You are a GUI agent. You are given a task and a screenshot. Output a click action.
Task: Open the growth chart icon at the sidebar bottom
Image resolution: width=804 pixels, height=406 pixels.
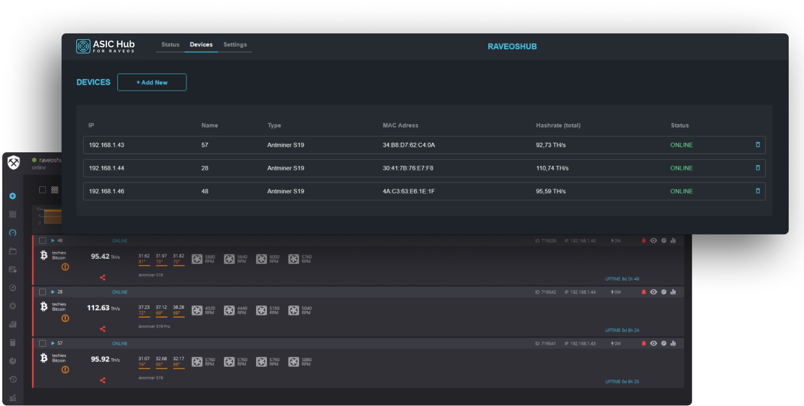(13, 398)
